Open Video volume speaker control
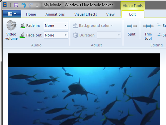 (11, 30)
